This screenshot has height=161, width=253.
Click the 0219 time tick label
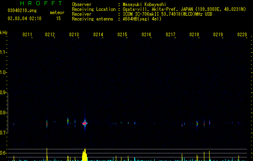218,34
